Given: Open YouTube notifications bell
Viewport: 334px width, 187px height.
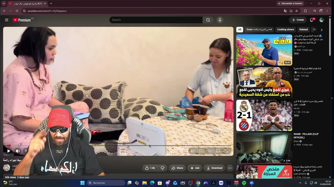Looking at the screenshot, I should (312, 20).
